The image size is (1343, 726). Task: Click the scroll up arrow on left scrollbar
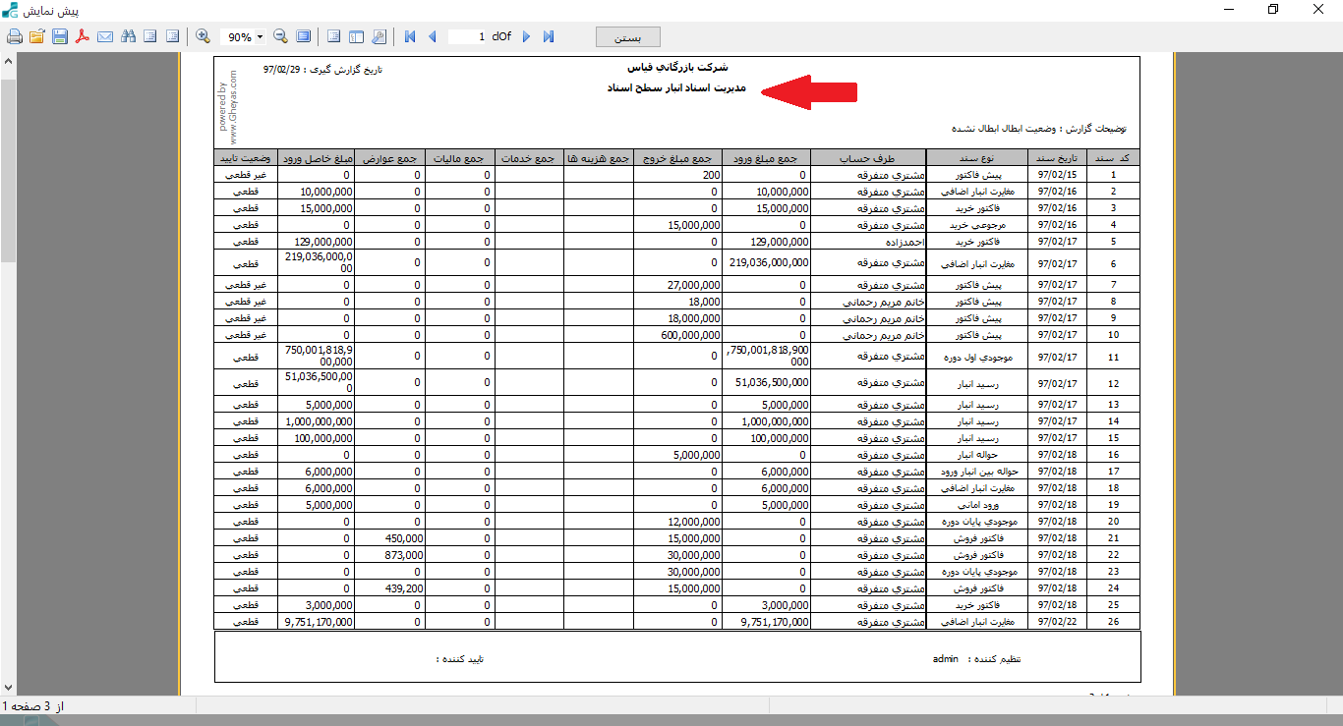[x=8, y=61]
